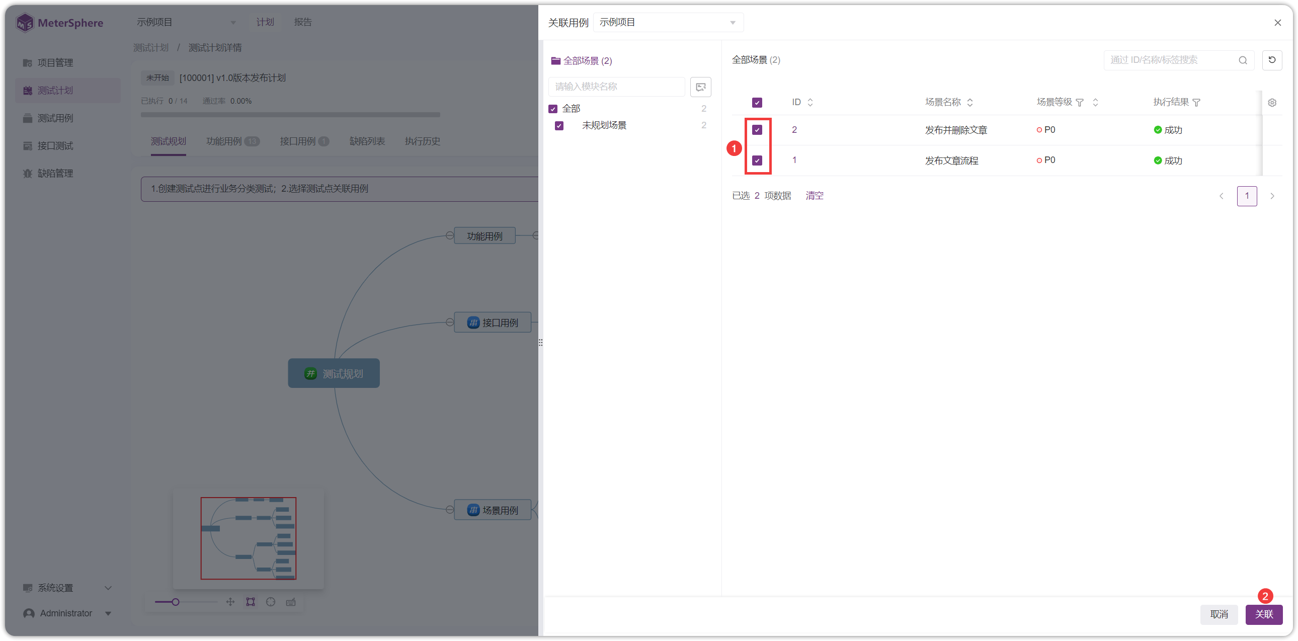Click the move/pan icon in the mind map toolbar
This screenshot has width=1298, height=641.
pos(230,602)
